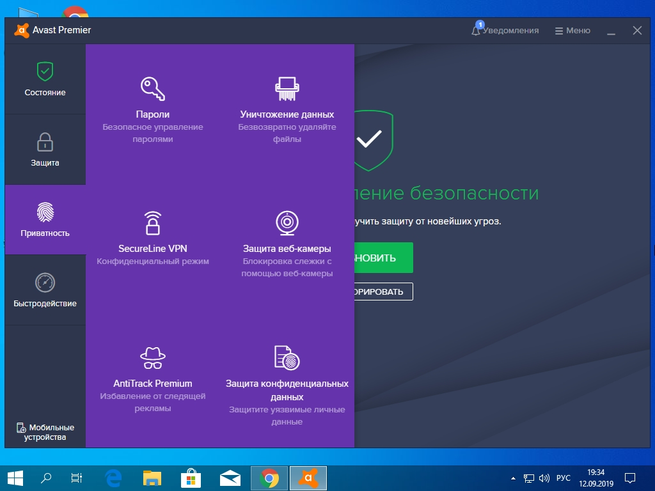Open Microsoft Store from the taskbar
Image resolution: width=655 pixels, height=491 pixels.
click(x=191, y=478)
